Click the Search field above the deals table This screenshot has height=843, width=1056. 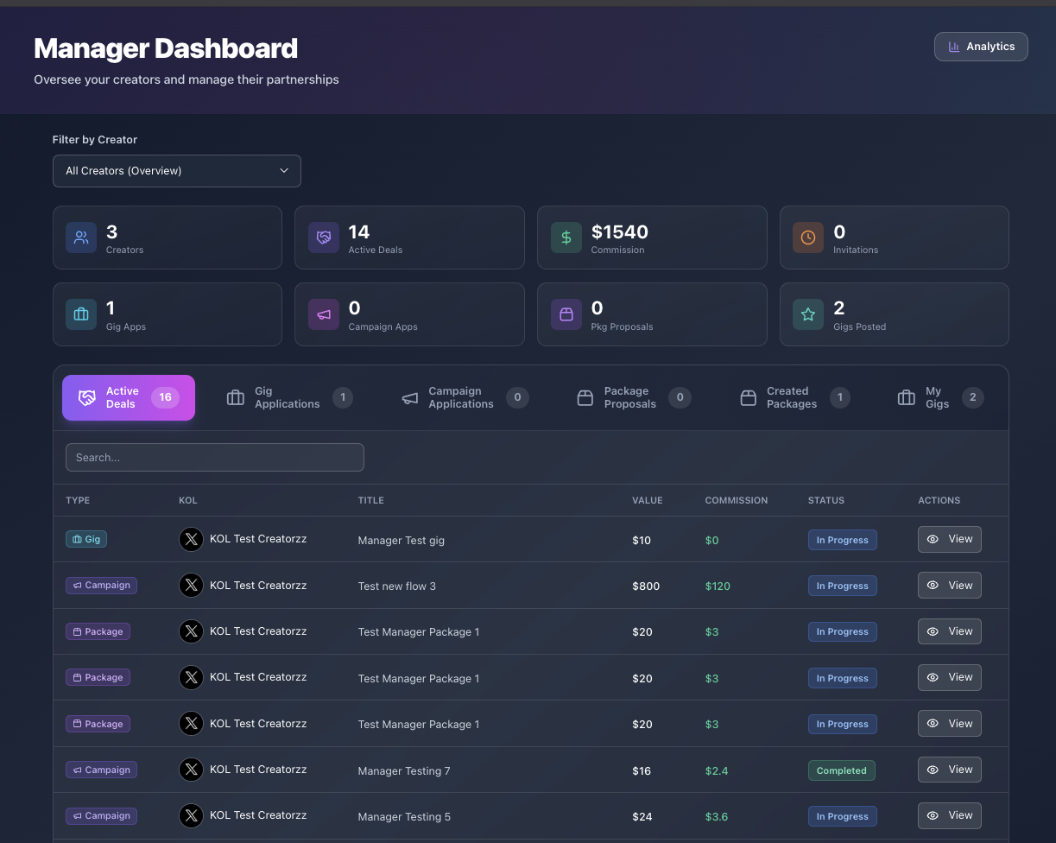(214, 457)
